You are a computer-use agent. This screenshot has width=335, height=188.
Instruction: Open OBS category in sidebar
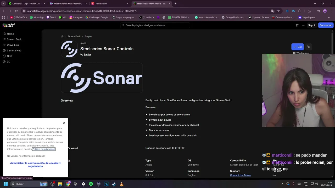pos(7,56)
